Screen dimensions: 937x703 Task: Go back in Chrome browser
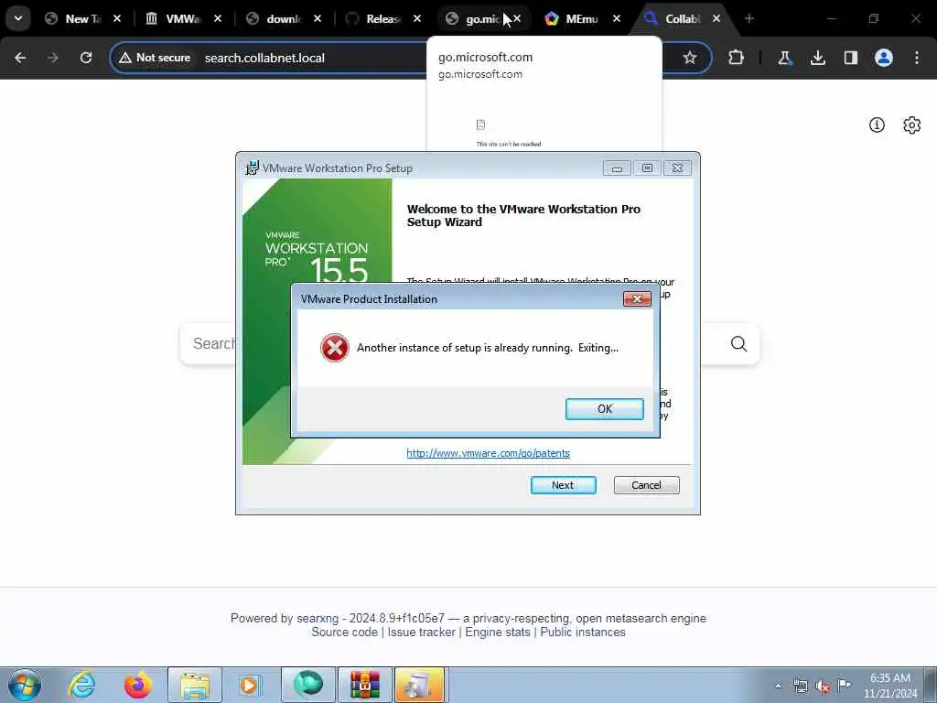20,58
